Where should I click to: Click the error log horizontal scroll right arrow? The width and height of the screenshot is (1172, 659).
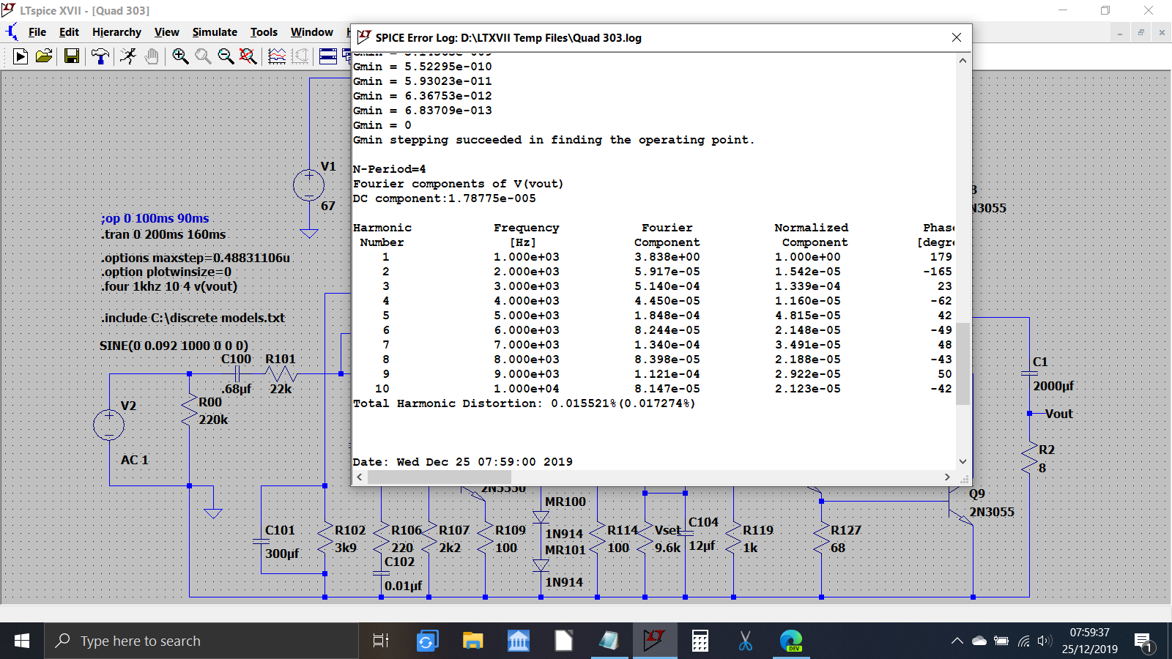coord(947,477)
